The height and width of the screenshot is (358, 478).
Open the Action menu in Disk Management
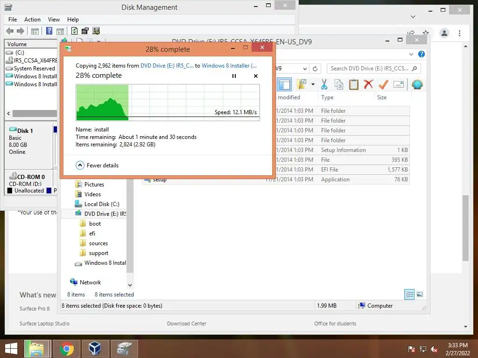coord(32,20)
